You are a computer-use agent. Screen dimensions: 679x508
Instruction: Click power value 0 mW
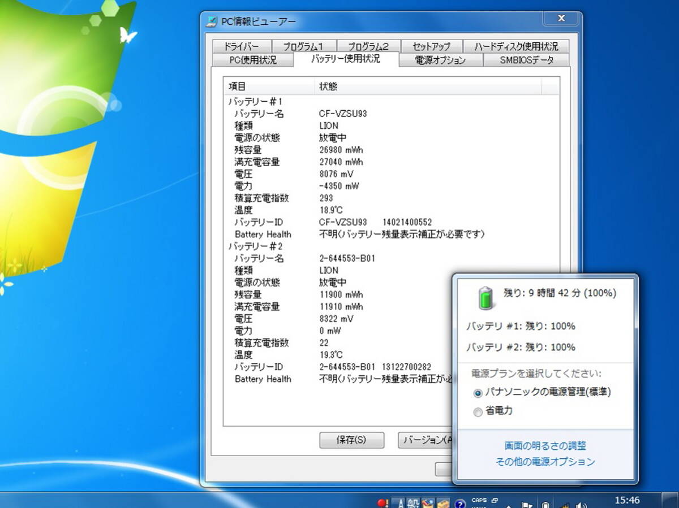pos(330,331)
